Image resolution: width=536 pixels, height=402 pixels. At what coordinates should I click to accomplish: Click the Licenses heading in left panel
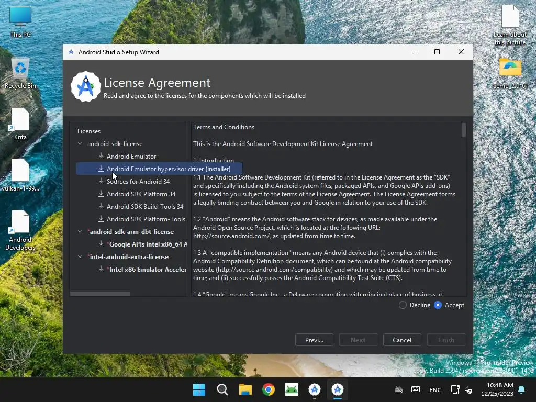coord(89,131)
